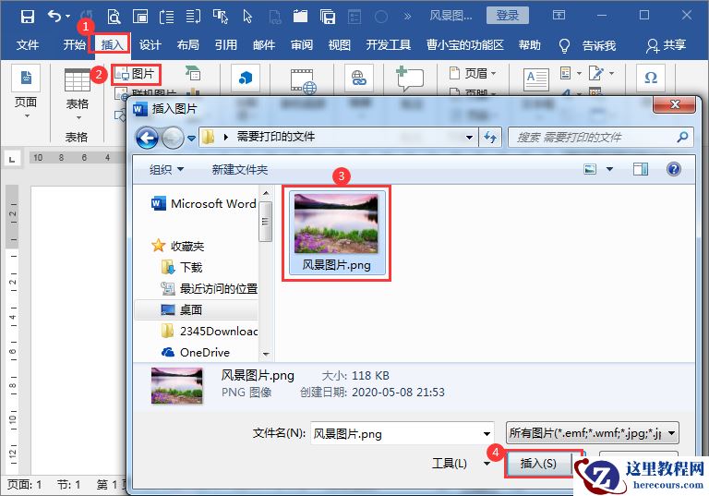The width and height of the screenshot is (709, 496).
Task: Switch to the 邮件 ribbon tab
Action: click(x=264, y=45)
